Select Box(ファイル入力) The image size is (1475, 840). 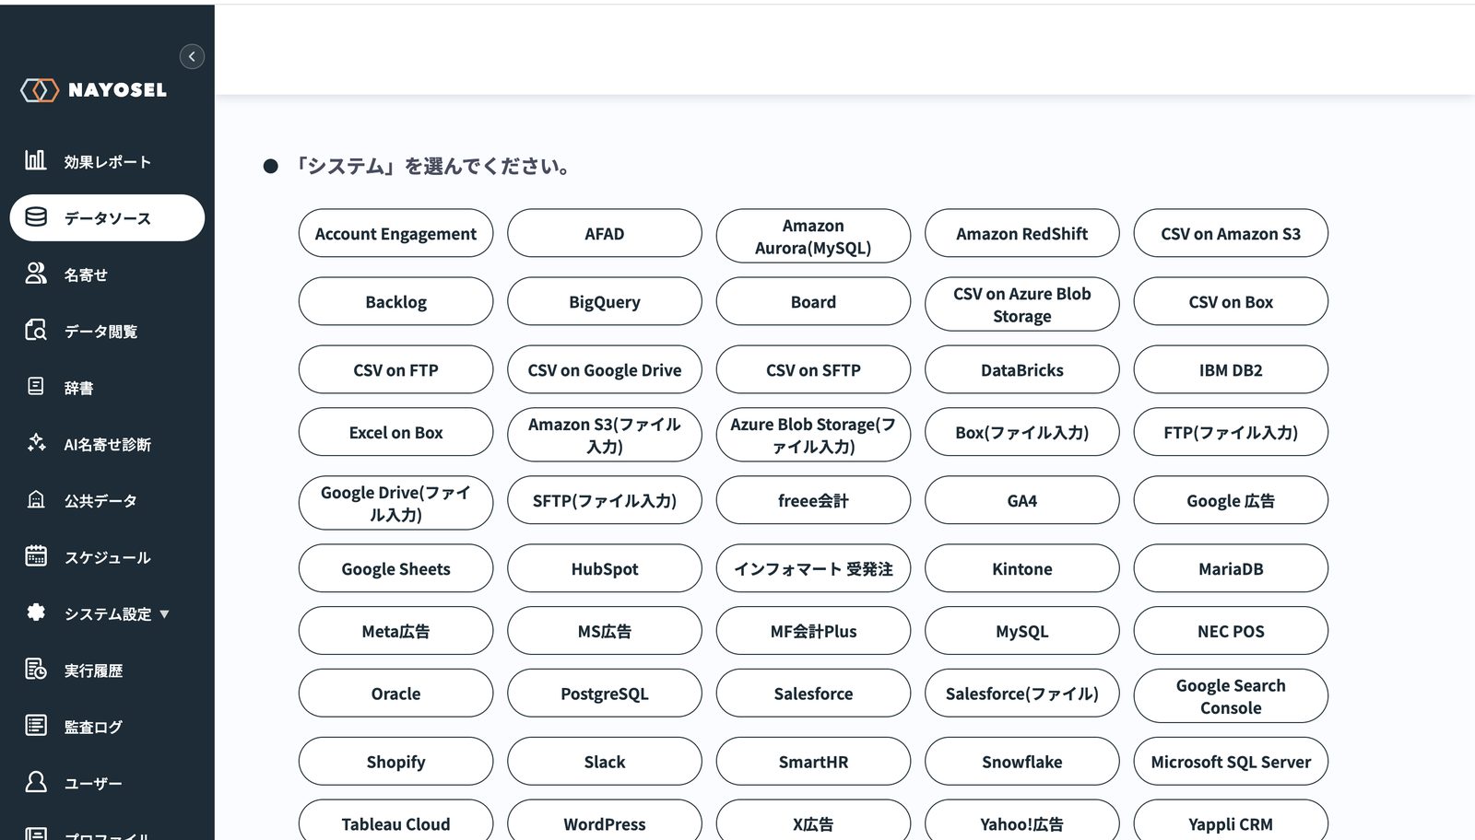point(1021,432)
